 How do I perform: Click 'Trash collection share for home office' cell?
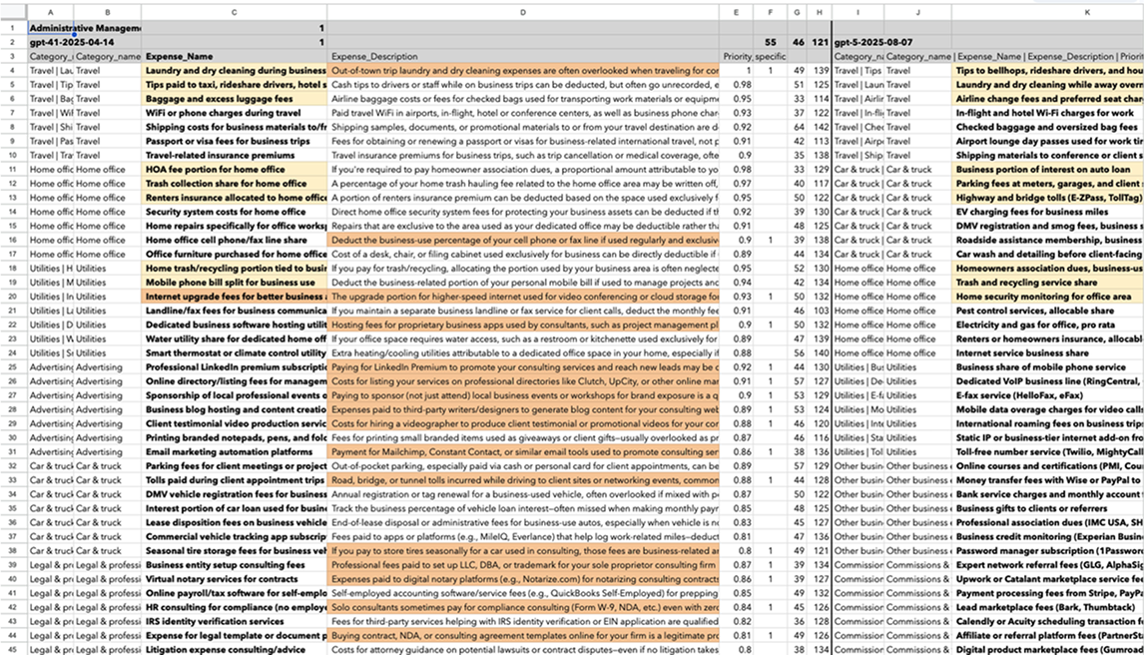(x=235, y=184)
